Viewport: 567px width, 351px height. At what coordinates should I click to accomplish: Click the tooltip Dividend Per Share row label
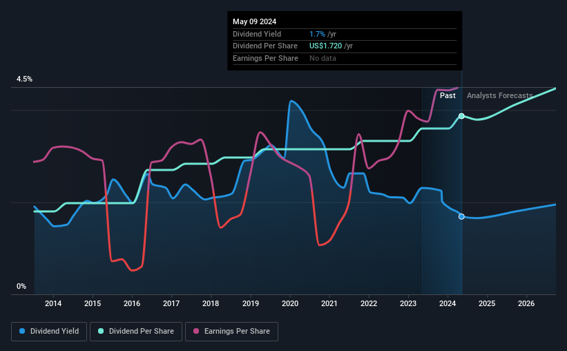pyautogui.click(x=265, y=46)
